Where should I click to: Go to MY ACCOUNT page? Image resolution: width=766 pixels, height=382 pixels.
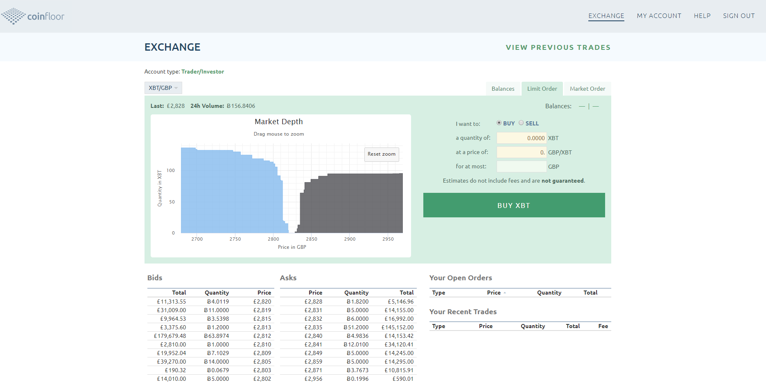tap(659, 16)
